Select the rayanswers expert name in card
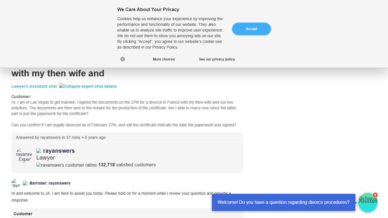 59,151
